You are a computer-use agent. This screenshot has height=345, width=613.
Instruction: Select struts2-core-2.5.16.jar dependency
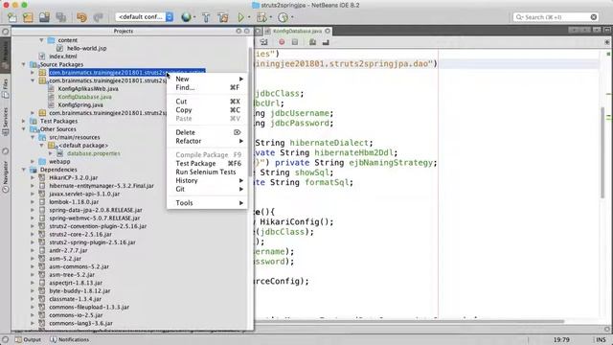pyautogui.click(x=80, y=234)
